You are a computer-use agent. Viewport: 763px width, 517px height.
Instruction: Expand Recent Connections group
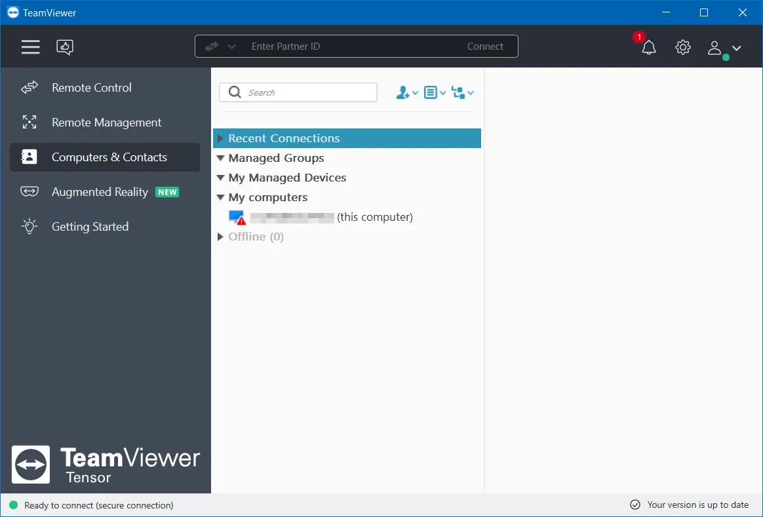pyautogui.click(x=220, y=139)
